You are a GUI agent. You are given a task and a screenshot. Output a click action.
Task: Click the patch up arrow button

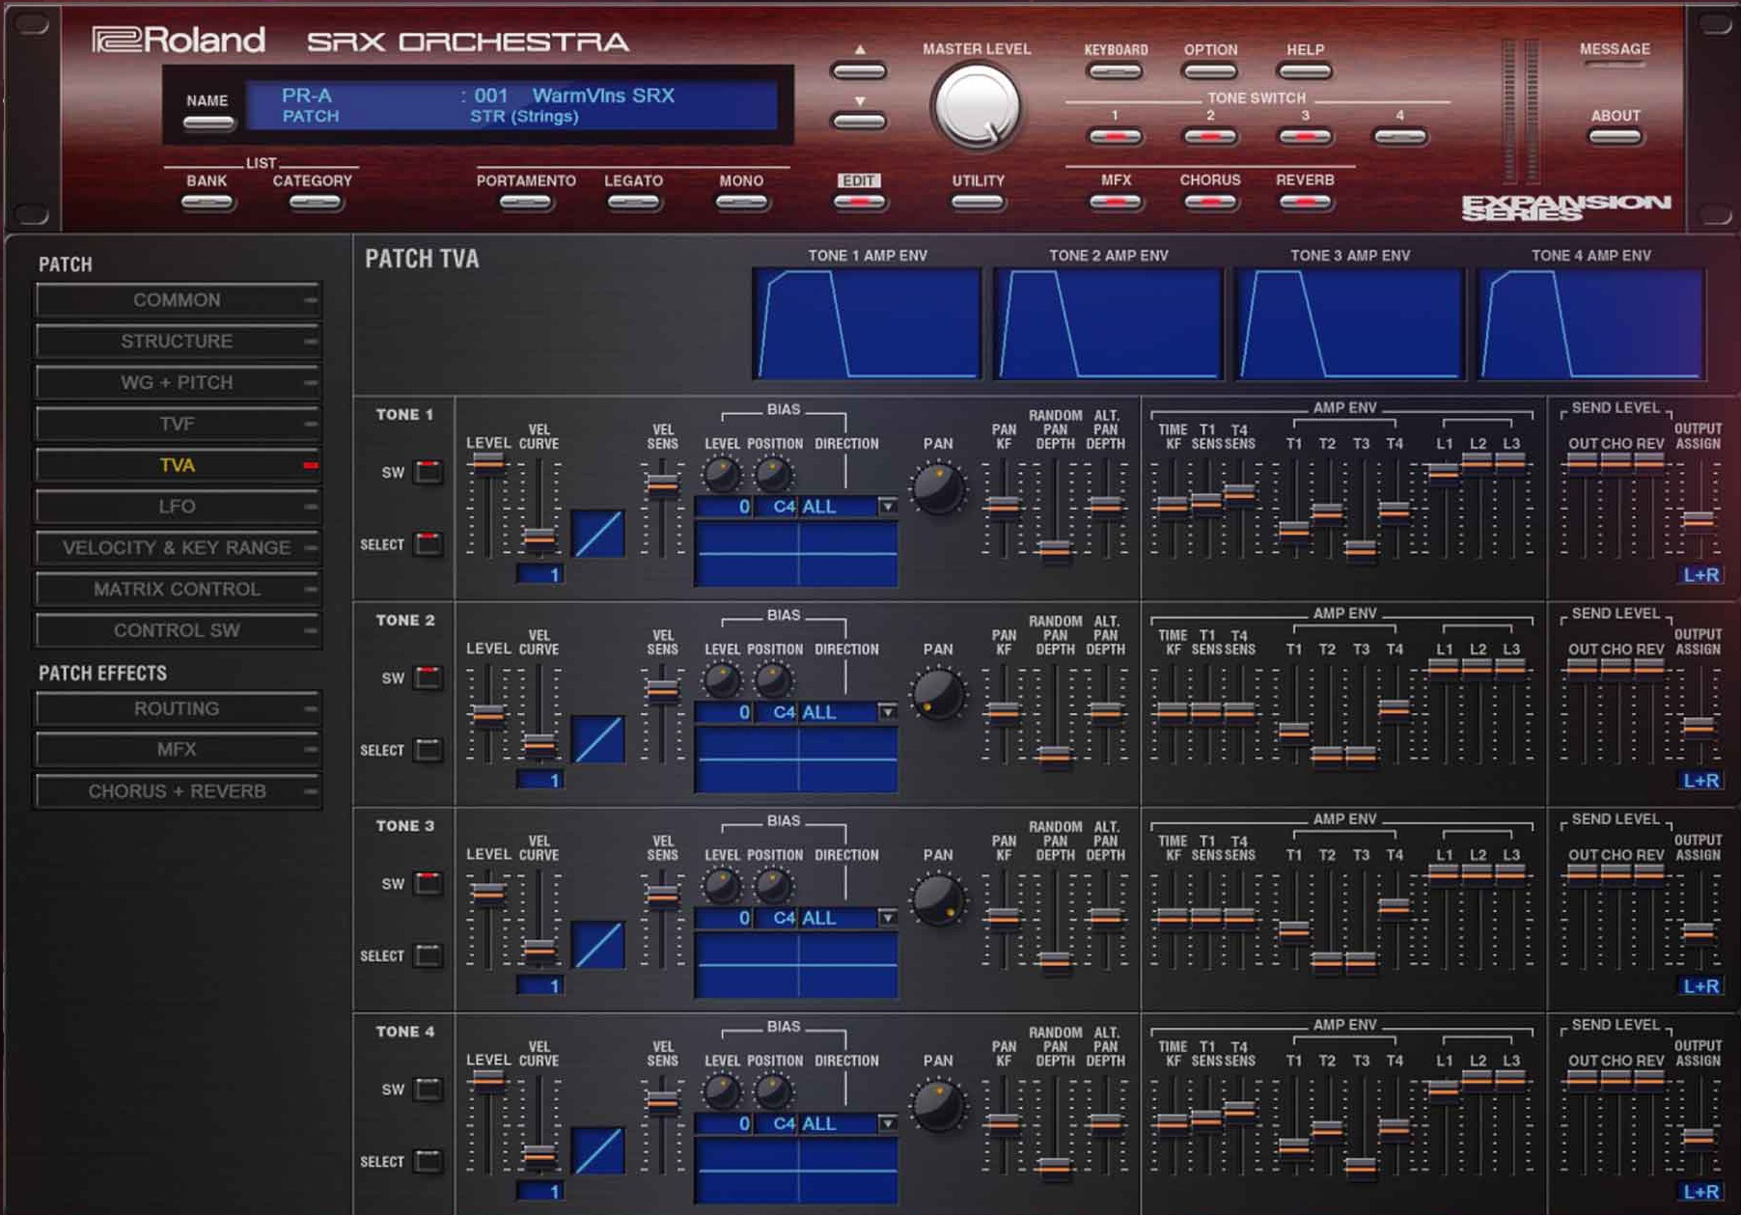pyautogui.click(x=858, y=70)
